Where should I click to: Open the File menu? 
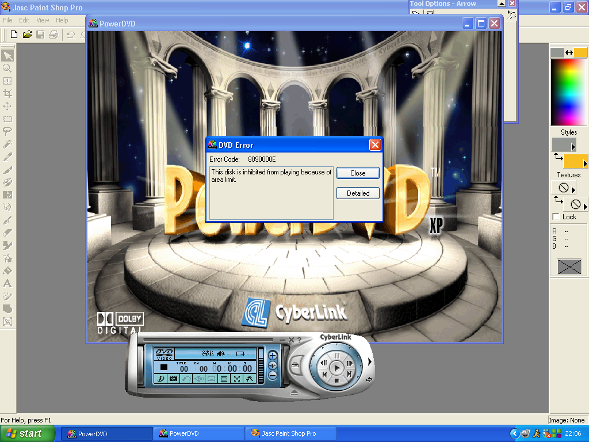pyautogui.click(x=7, y=20)
